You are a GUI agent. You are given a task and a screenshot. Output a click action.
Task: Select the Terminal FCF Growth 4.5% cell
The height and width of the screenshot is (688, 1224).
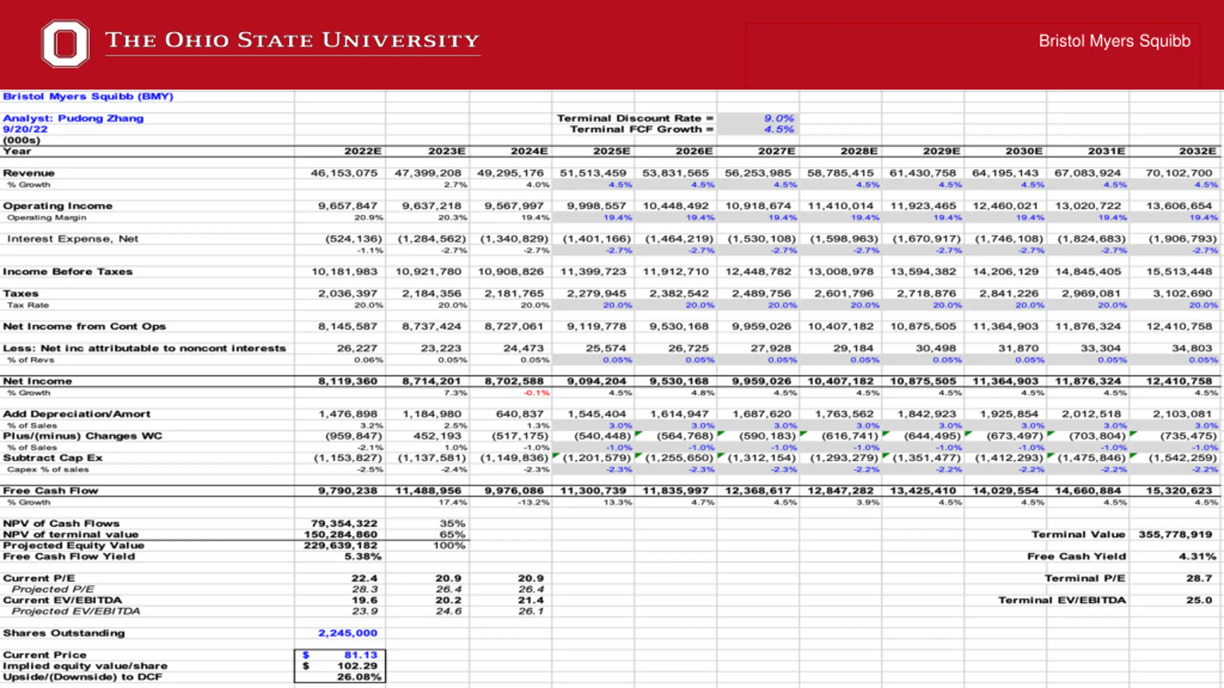(x=757, y=129)
